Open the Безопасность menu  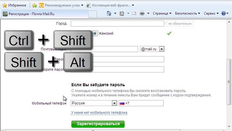[187, 13]
